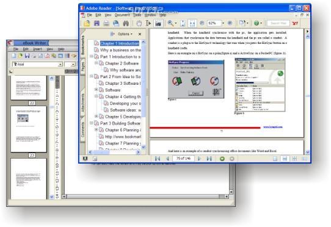Switch to Single Page layout in status bar
Viewport: 331px width, 227px height.
[x=275, y=159]
